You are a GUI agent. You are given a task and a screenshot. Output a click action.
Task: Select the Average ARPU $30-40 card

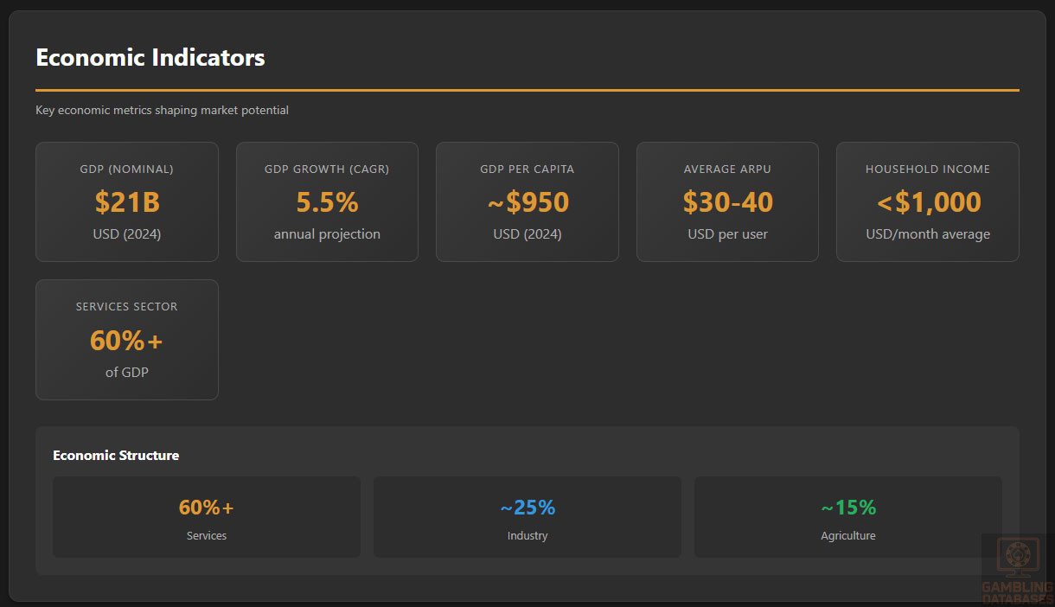[x=727, y=201]
